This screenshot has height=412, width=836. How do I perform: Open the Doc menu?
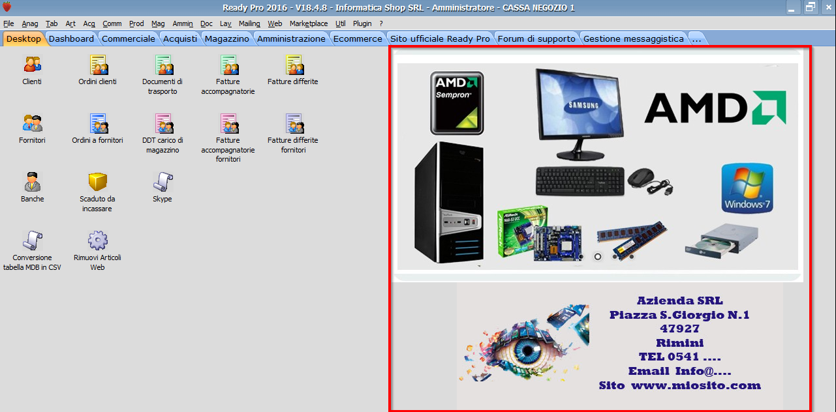[206, 23]
